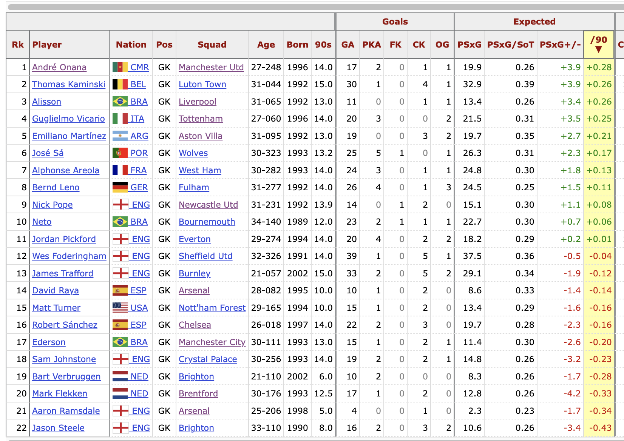
Task: Open Bart Verbruggen page
Action: (66, 376)
